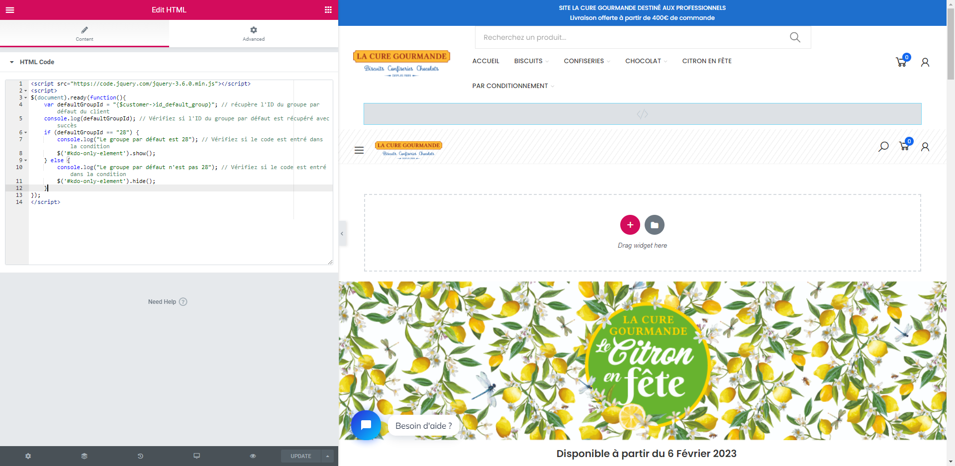Click the search magnifier icon in search bar

click(795, 37)
